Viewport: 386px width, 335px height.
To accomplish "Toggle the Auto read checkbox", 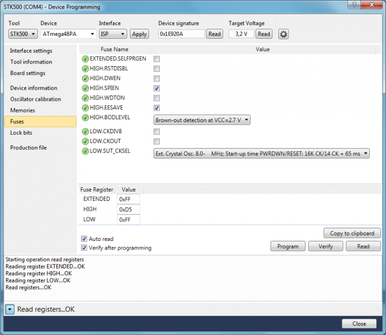I will pyautogui.click(x=84, y=239).
